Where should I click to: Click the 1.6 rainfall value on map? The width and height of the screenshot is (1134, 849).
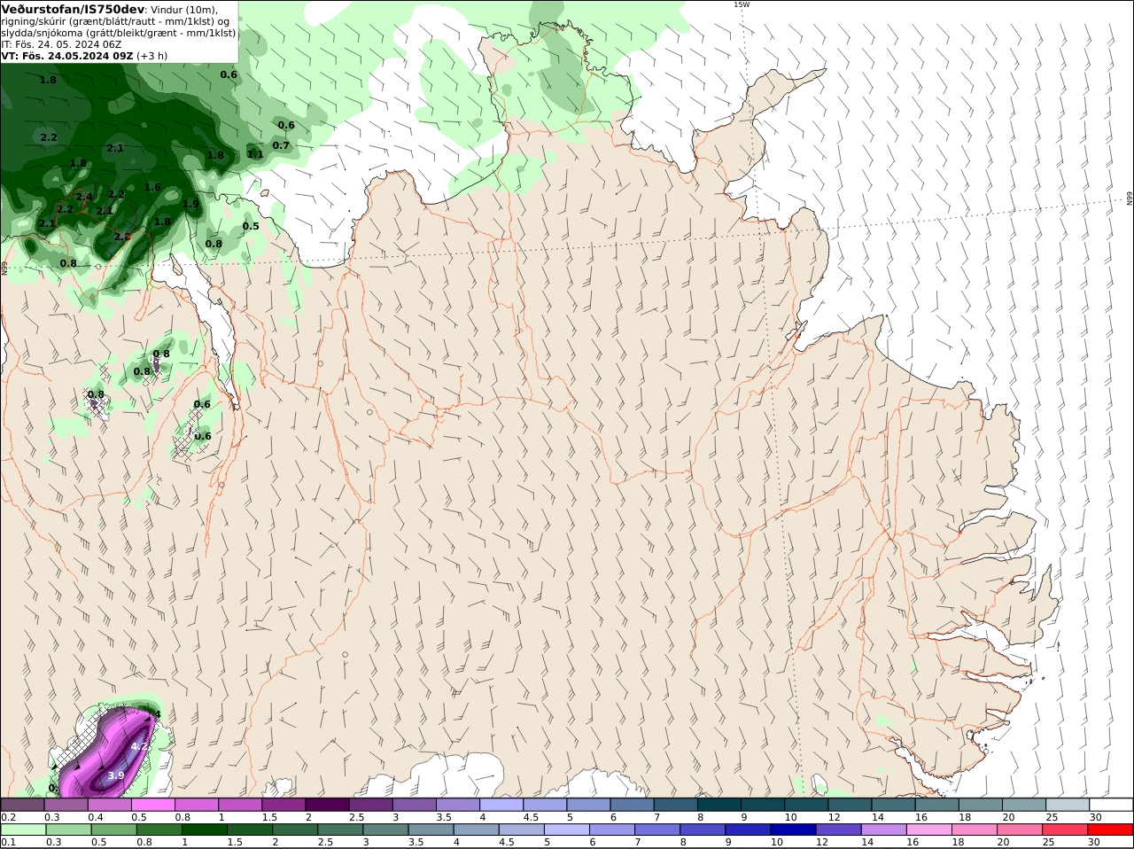coord(152,187)
